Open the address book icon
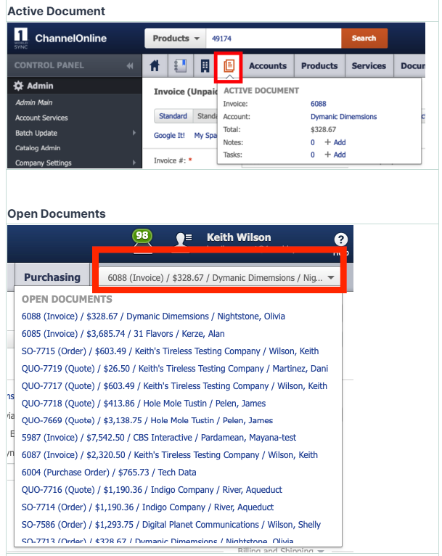This screenshot has height=556, width=442. click(180, 66)
